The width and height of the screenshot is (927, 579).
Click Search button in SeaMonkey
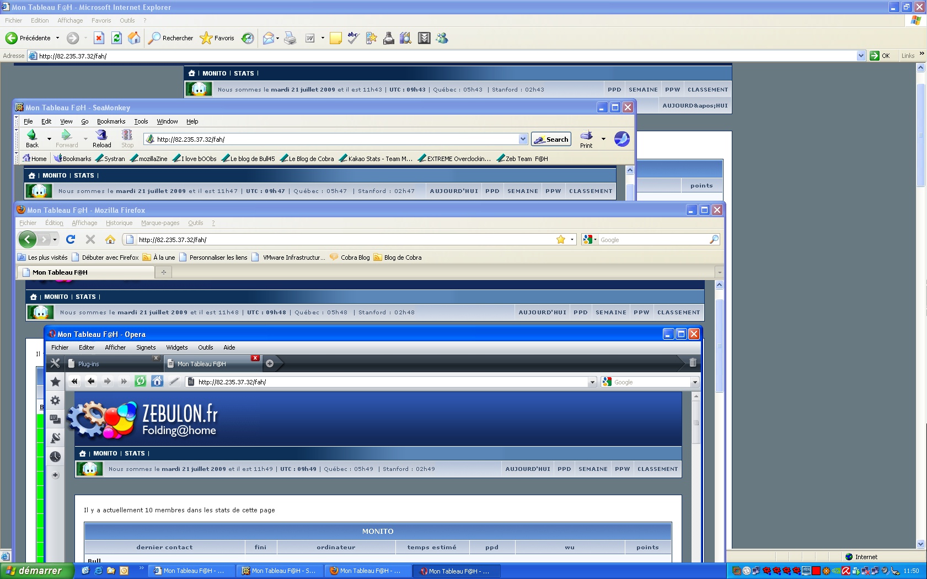(x=551, y=140)
